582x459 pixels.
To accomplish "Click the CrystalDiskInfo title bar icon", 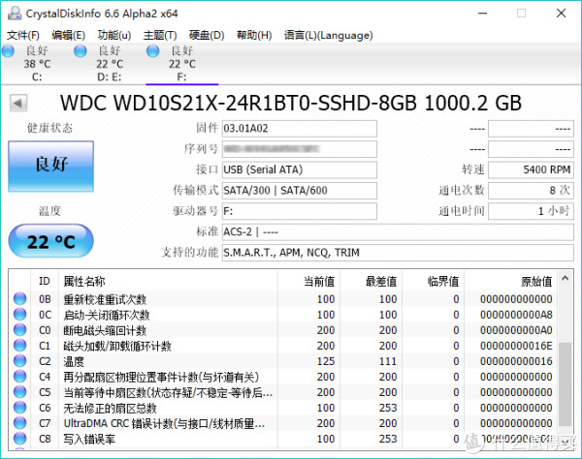I will pos(15,13).
